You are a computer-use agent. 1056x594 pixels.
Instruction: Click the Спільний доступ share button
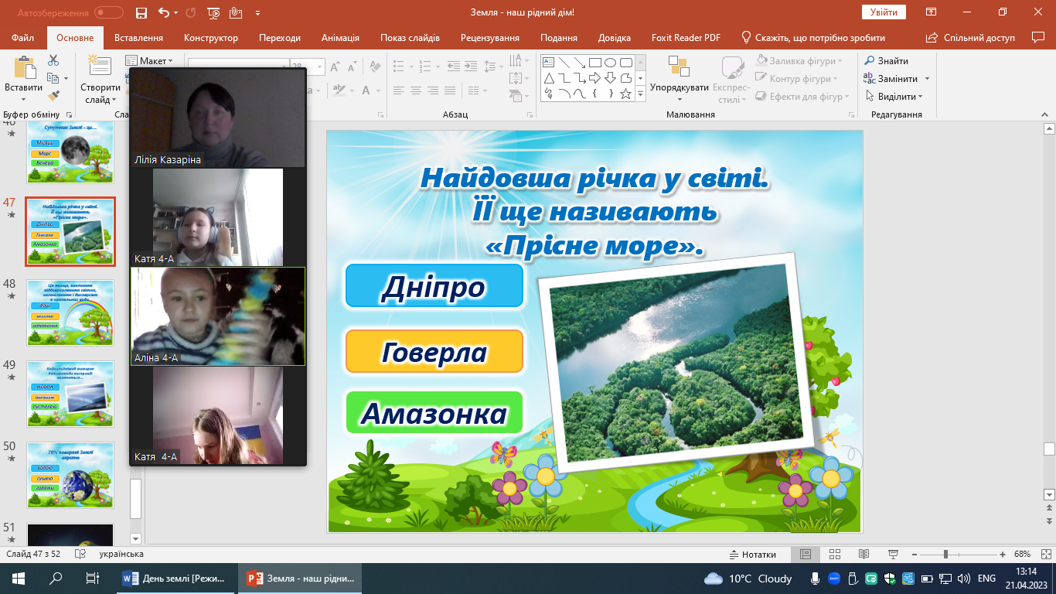pyautogui.click(x=972, y=37)
